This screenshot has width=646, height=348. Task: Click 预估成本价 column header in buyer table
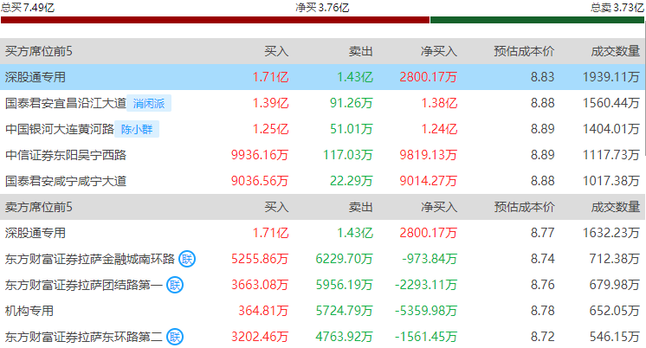click(524, 51)
